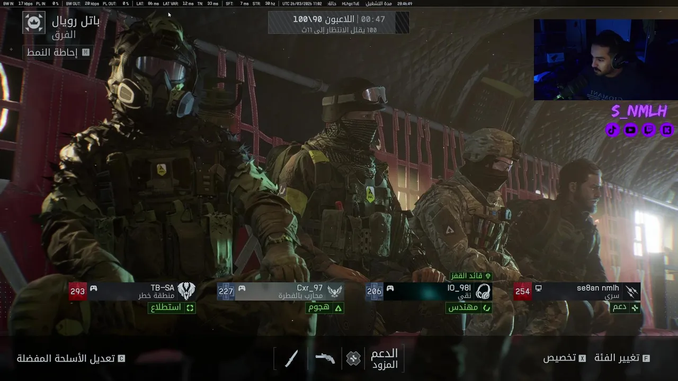Click controller icon next to IO_98I
The height and width of the screenshot is (381, 678).
tap(390, 288)
